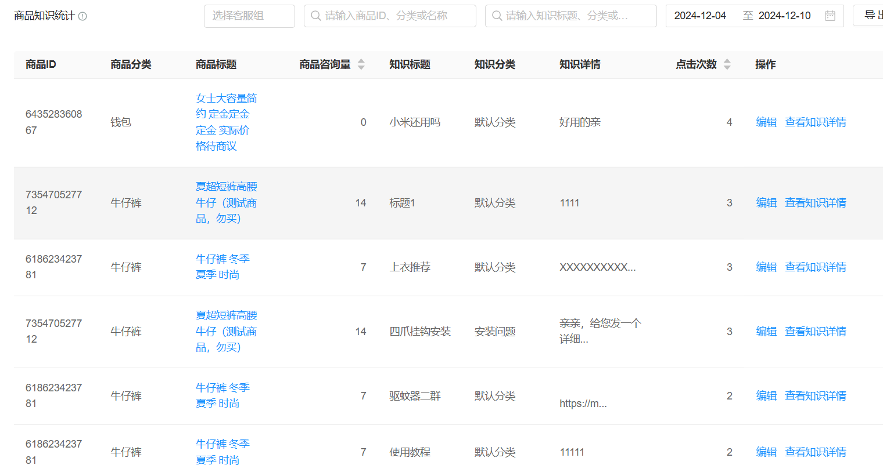Image resolution: width=883 pixels, height=476 pixels.
Task: Click 编辑 for the 驱蚊器二群 row
Action: point(766,396)
